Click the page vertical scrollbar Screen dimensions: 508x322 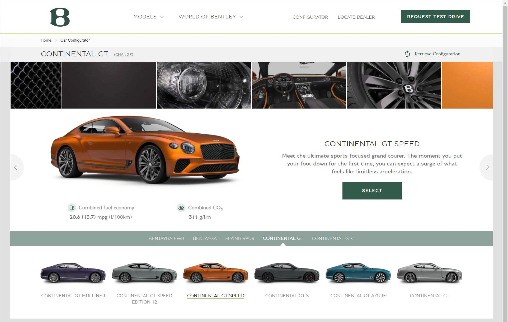point(505,161)
